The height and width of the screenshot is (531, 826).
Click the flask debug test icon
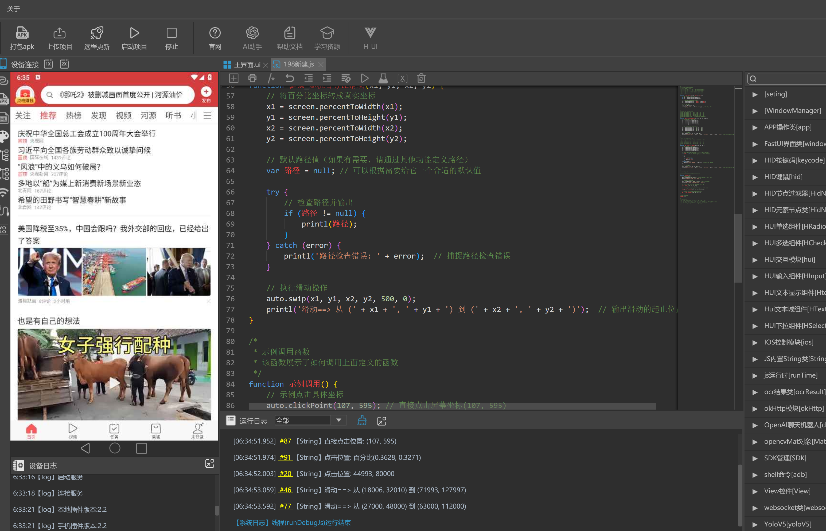pos(383,78)
